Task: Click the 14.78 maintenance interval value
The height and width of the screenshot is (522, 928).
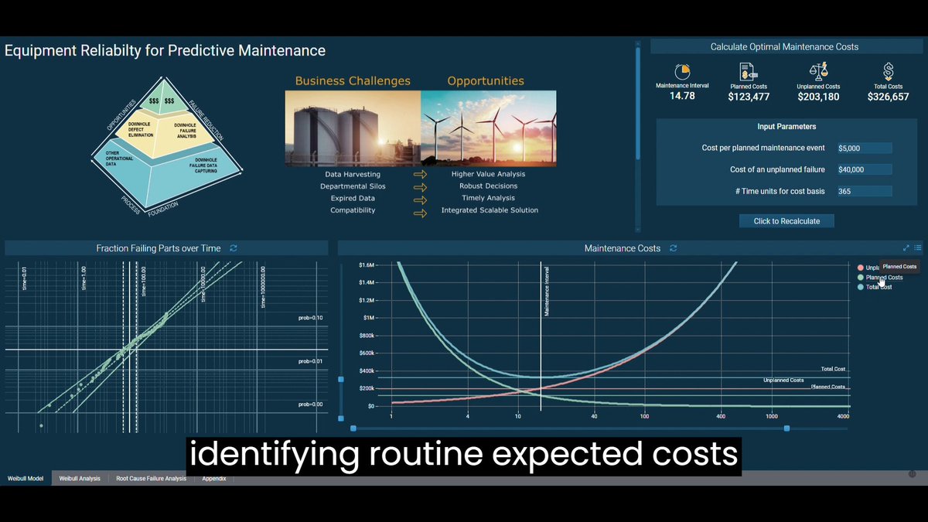Action: (x=682, y=96)
